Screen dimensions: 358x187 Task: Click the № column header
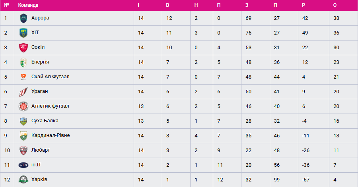[6, 5]
